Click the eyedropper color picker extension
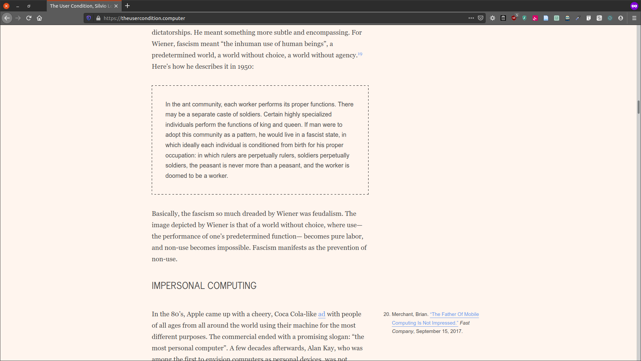 [x=578, y=18]
